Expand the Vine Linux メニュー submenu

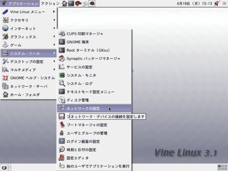pyautogui.click(x=28, y=12)
